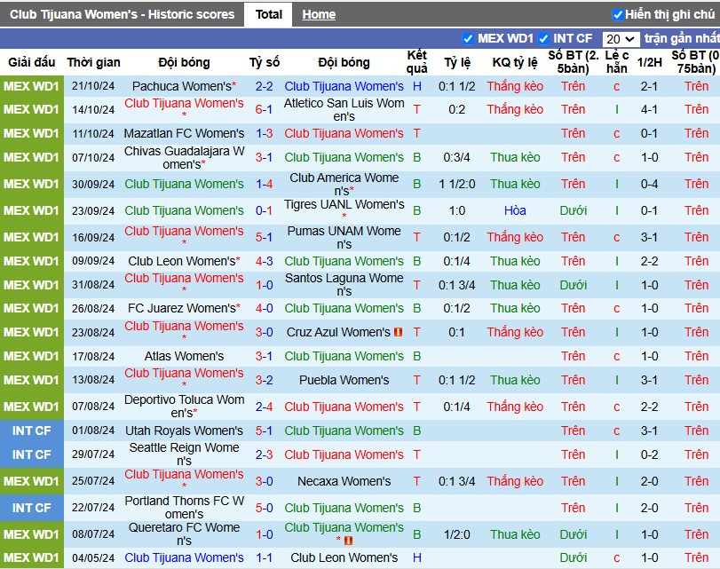Click Thua kèo result on 13/08/24
Viewport: 720px width, 569px height.
(x=515, y=380)
